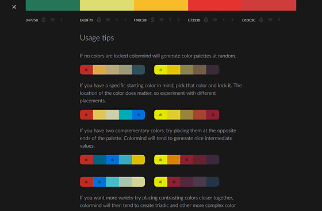Click the shuffle icon at top left
Screen dimensions: 322x211
point(14,7)
